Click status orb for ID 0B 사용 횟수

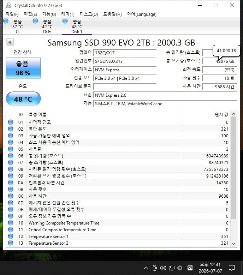[x=11, y=189]
